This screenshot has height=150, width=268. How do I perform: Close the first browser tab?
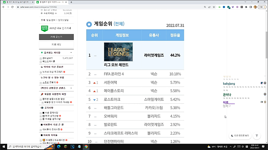(x=32, y=2)
